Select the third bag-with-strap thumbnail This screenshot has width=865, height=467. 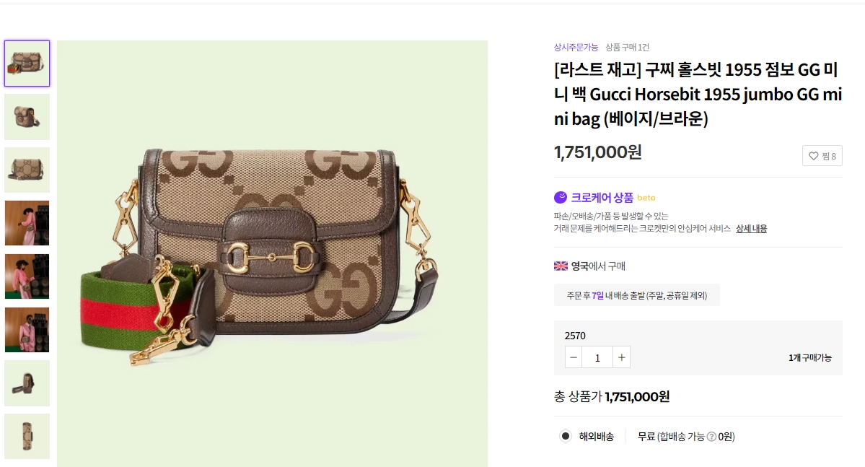coord(27,170)
